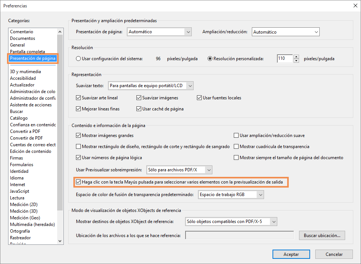Open Ampliación/reducción dropdown
The image size is (361, 264).
click(285, 32)
